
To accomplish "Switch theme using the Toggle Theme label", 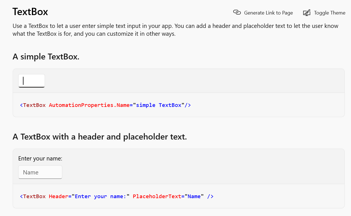I will tap(330, 13).
